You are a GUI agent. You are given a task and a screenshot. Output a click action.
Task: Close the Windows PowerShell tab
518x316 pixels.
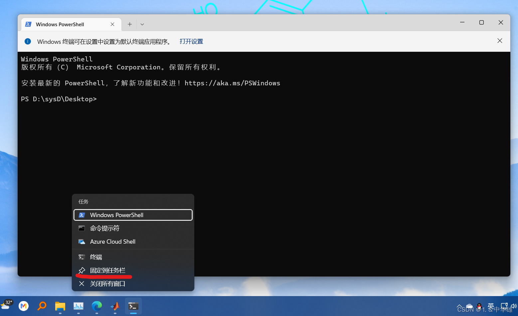(112, 24)
